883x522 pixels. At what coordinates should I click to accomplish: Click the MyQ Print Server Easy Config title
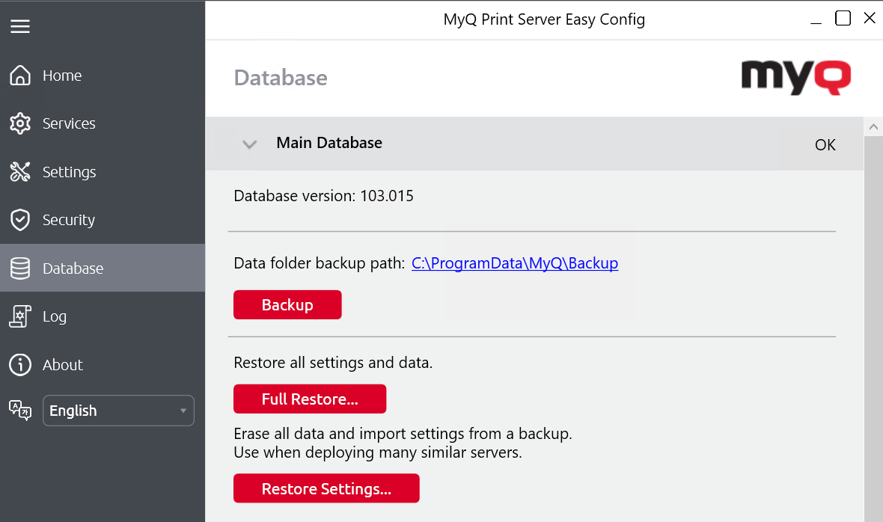click(x=544, y=19)
